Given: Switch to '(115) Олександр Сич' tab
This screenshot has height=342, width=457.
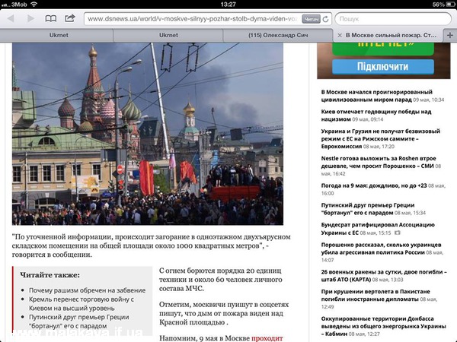Looking at the screenshot, I should tap(278, 35).
